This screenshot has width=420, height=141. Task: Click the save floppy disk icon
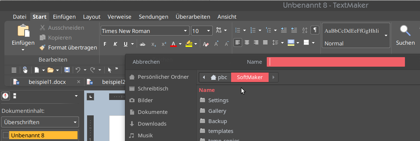tap(67, 70)
